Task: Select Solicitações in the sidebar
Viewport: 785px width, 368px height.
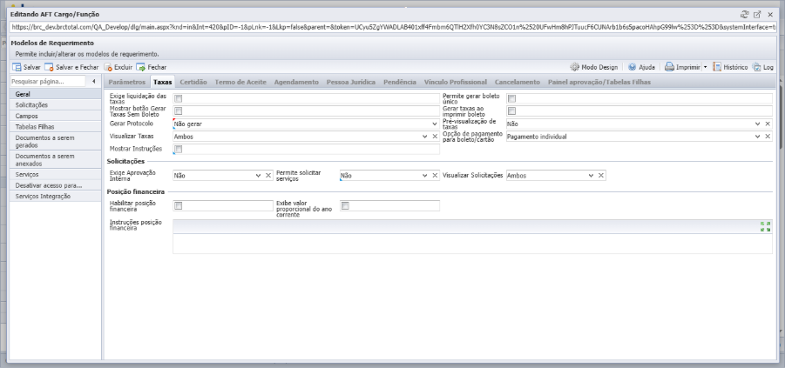Action: 55,105
